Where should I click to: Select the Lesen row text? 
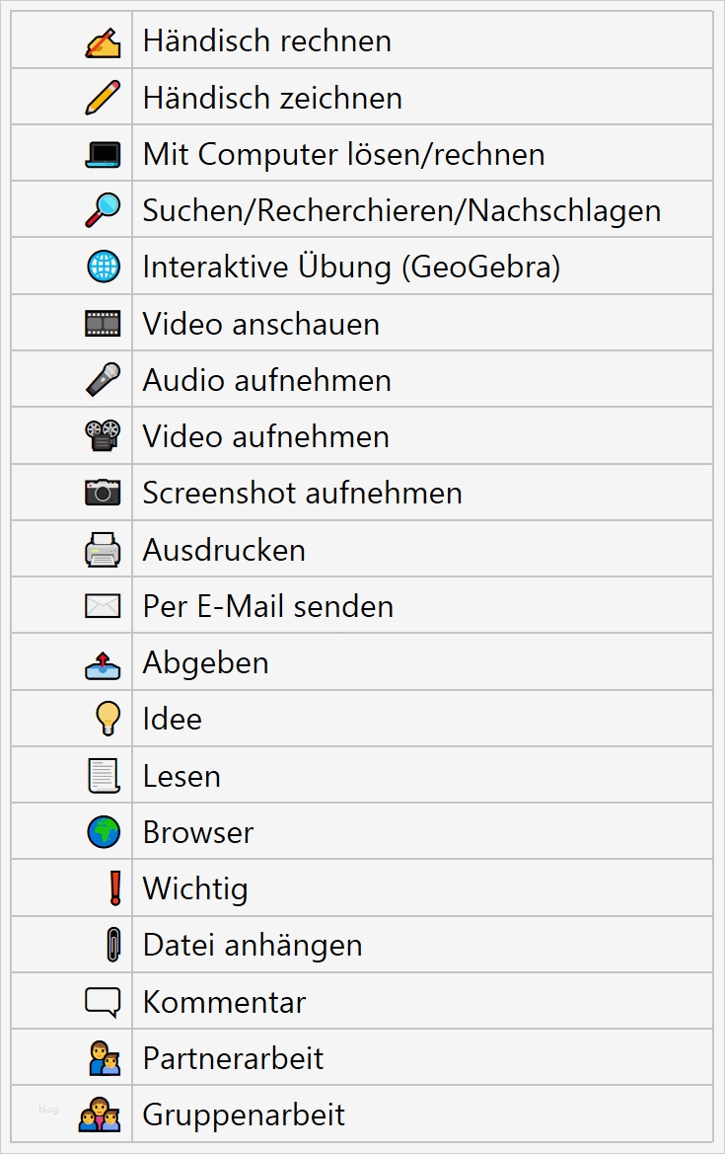[181, 776]
